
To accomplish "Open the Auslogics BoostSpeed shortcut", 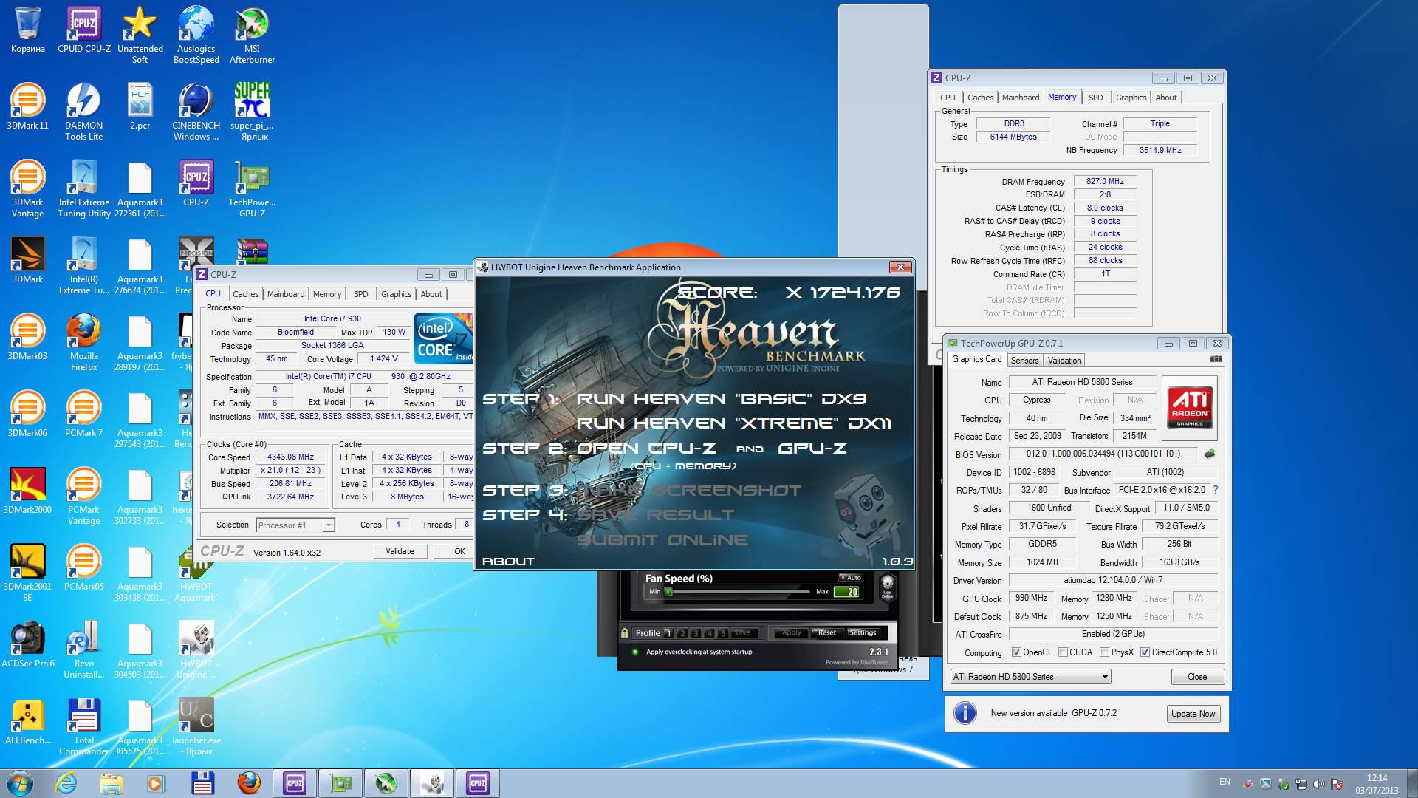I will tap(196, 35).
